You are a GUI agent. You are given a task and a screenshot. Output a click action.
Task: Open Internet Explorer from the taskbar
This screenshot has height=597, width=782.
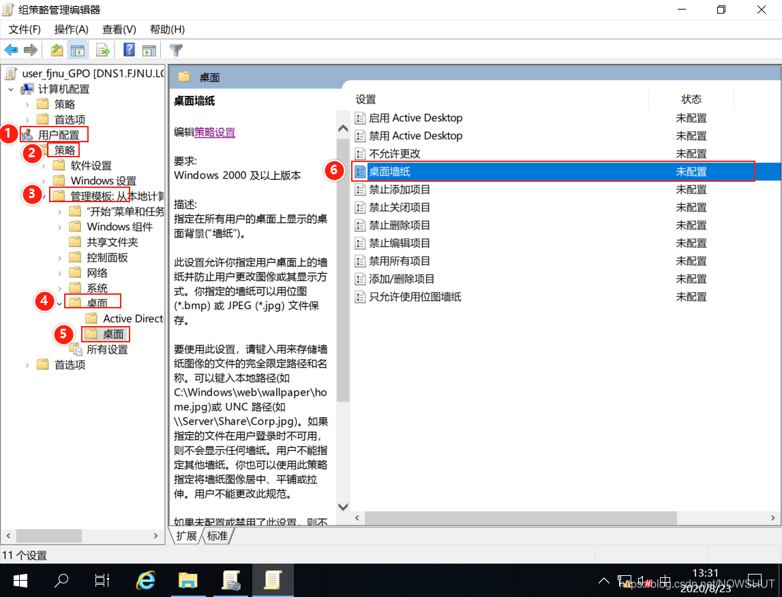tap(146, 580)
